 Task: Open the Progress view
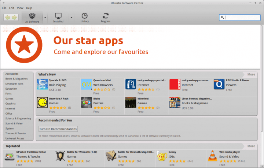click(x=106, y=18)
